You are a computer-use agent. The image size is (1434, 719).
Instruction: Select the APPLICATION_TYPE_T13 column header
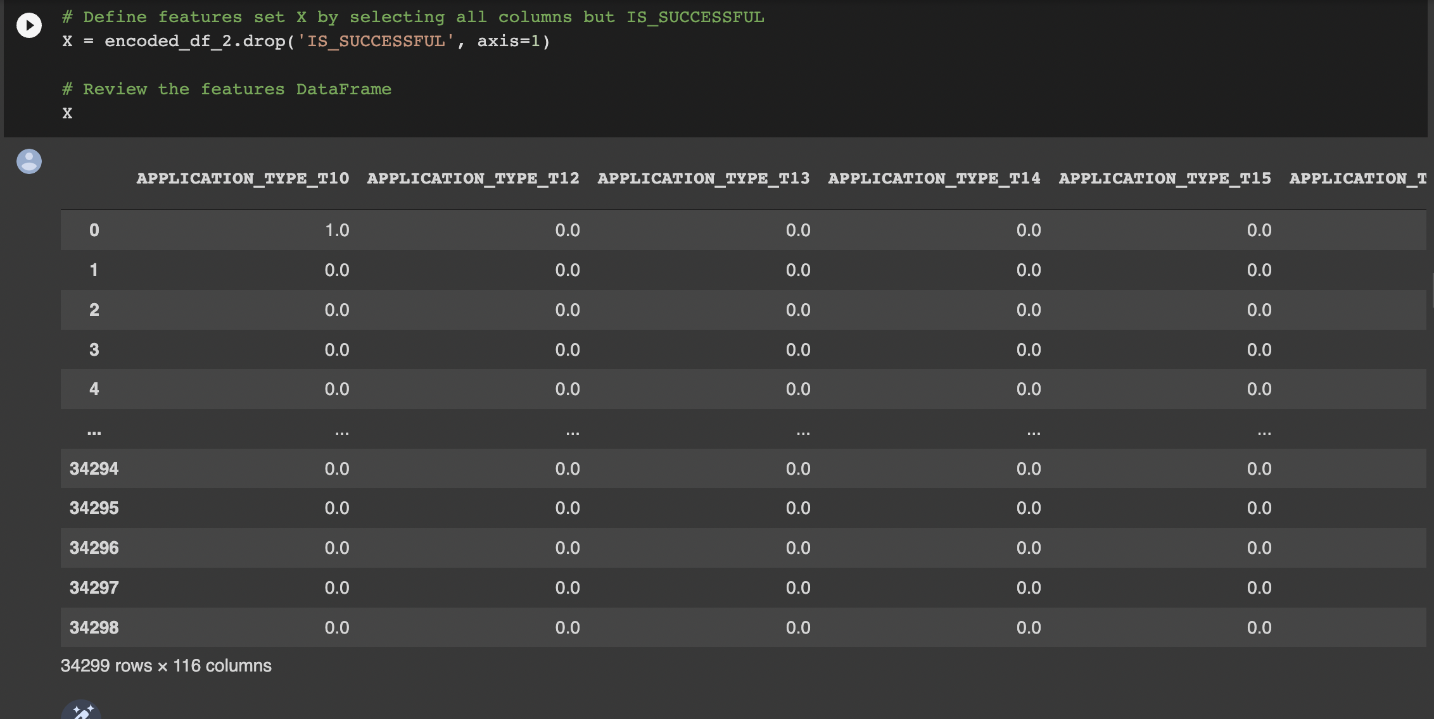(x=703, y=178)
